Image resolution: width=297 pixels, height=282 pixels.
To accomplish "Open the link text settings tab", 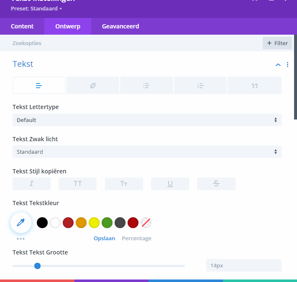I will (x=93, y=86).
